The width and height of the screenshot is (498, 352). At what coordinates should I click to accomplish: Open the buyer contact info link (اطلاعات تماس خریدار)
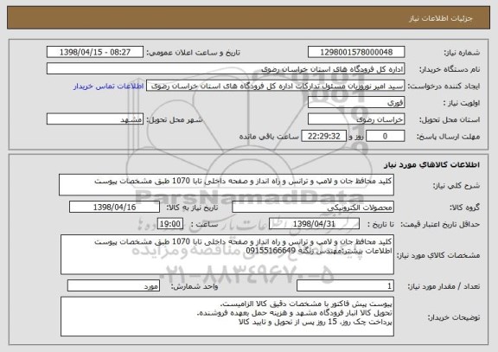tap(109, 86)
